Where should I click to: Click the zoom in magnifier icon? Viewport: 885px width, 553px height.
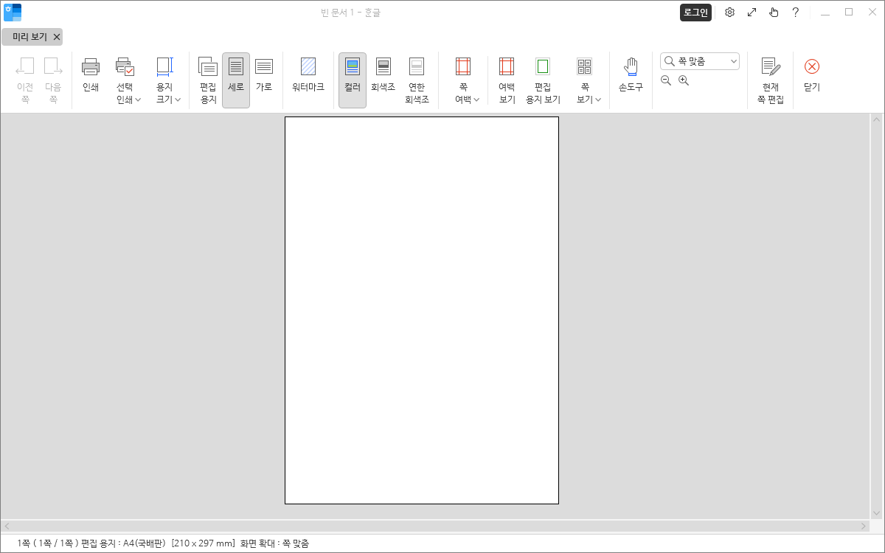pyautogui.click(x=684, y=80)
